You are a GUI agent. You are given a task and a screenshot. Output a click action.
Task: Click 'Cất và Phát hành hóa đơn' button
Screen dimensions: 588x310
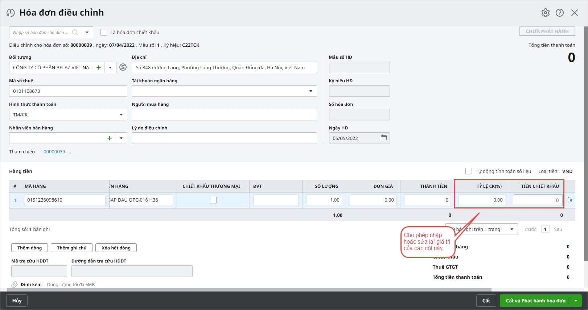[535, 301]
